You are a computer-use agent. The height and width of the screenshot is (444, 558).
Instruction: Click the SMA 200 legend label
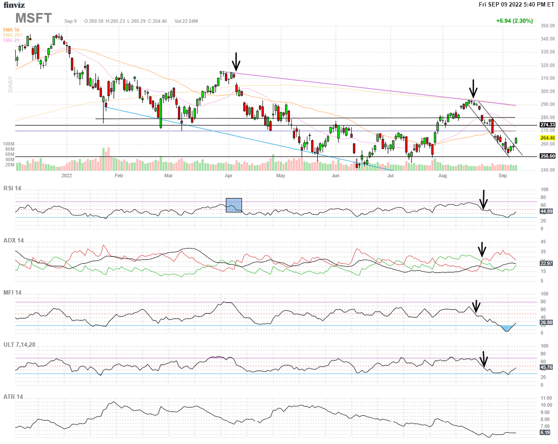pos(12,35)
